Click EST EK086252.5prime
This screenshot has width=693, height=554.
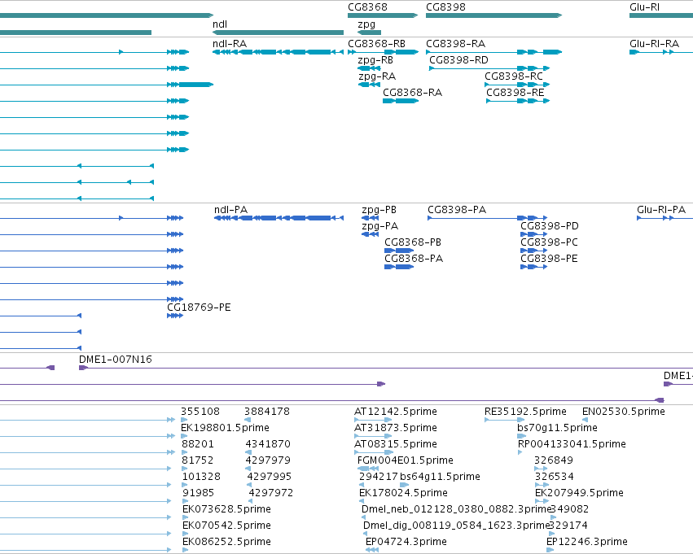(x=226, y=542)
